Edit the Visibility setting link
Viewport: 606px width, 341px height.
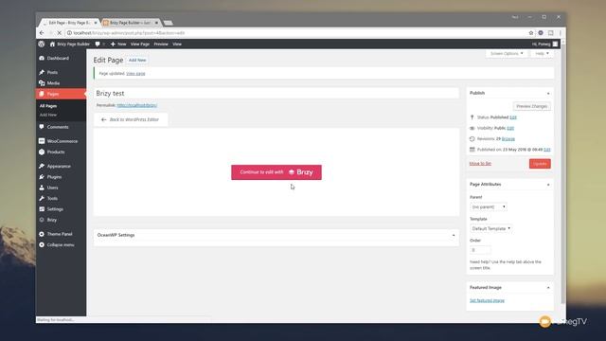click(510, 128)
